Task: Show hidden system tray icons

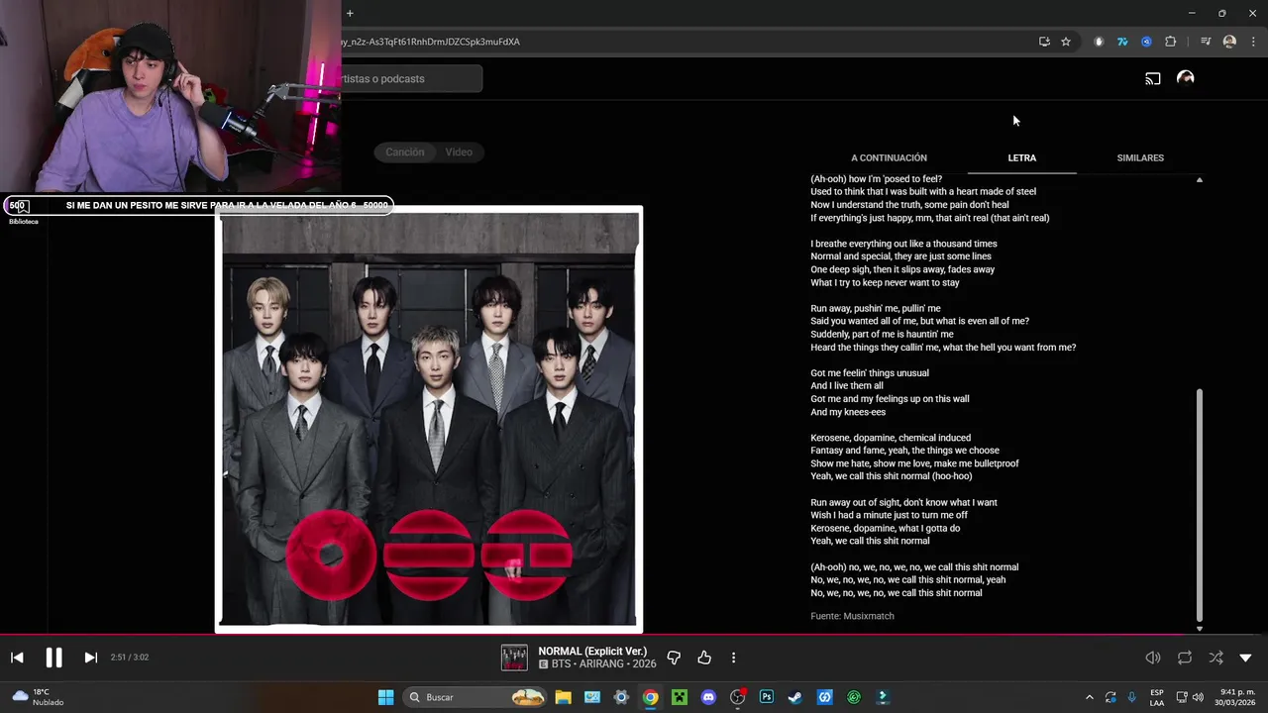Action: click(1089, 697)
